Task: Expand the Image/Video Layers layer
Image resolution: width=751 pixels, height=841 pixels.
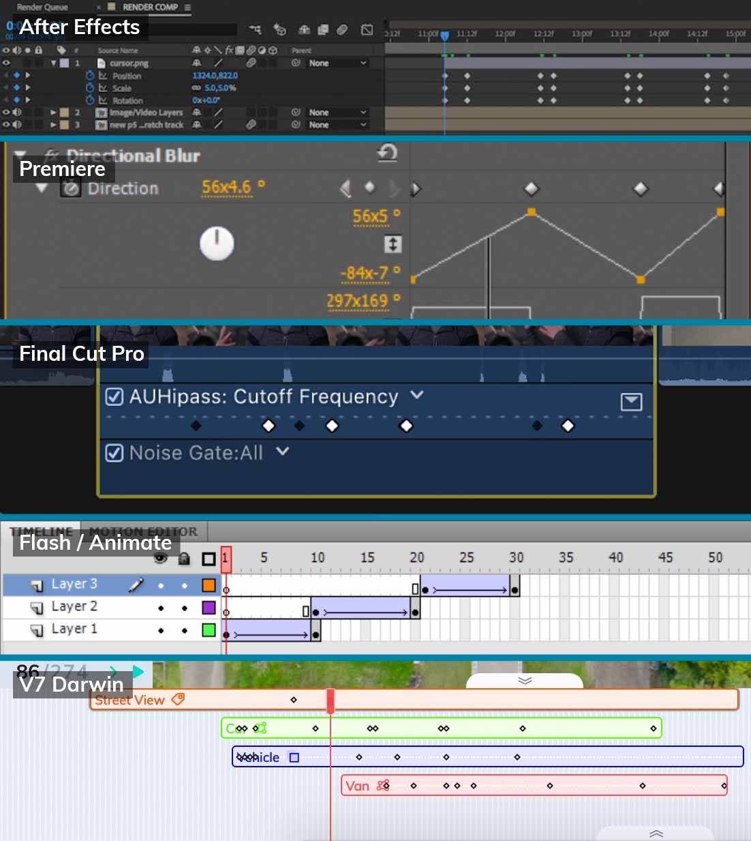Action: click(x=53, y=113)
